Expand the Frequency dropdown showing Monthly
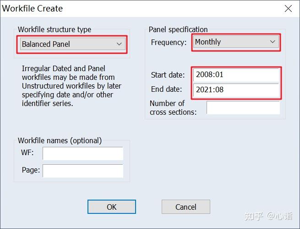Viewport: 300px width, 229px height. click(236, 42)
